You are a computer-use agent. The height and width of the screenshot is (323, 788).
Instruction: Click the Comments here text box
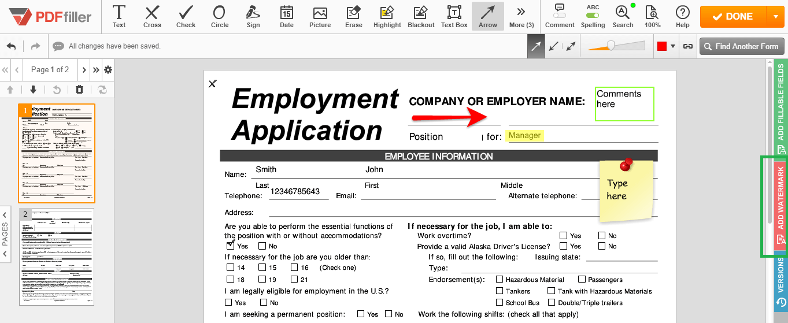click(x=624, y=103)
